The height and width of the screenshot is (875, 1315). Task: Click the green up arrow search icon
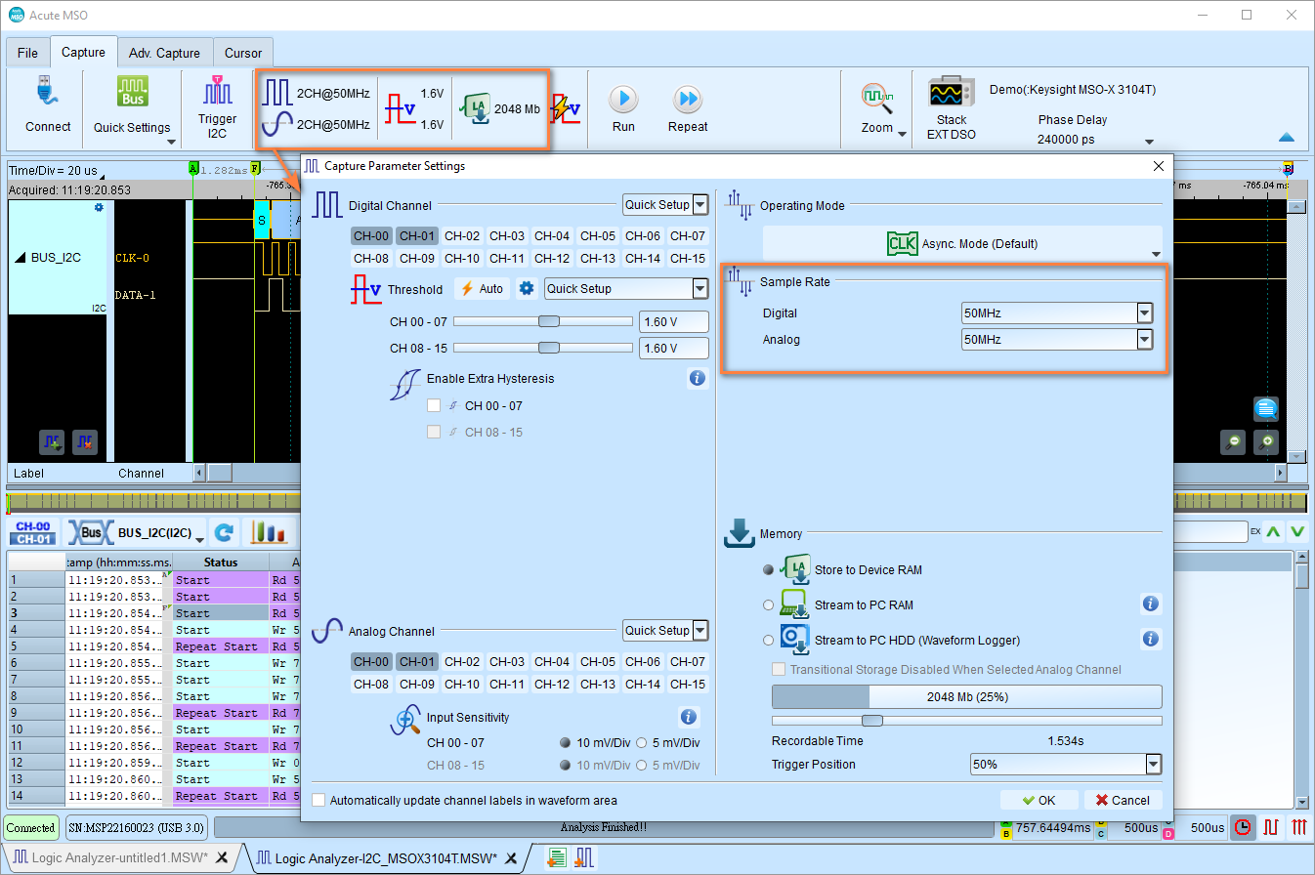1272,531
